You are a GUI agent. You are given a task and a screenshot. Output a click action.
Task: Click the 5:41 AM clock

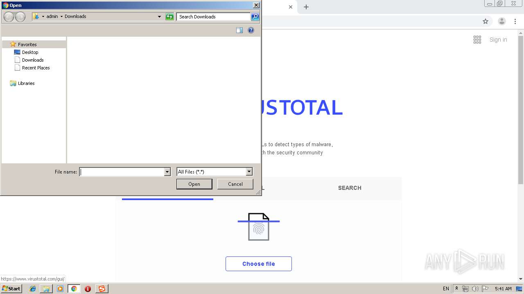pyautogui.click(x=503, y=289)
